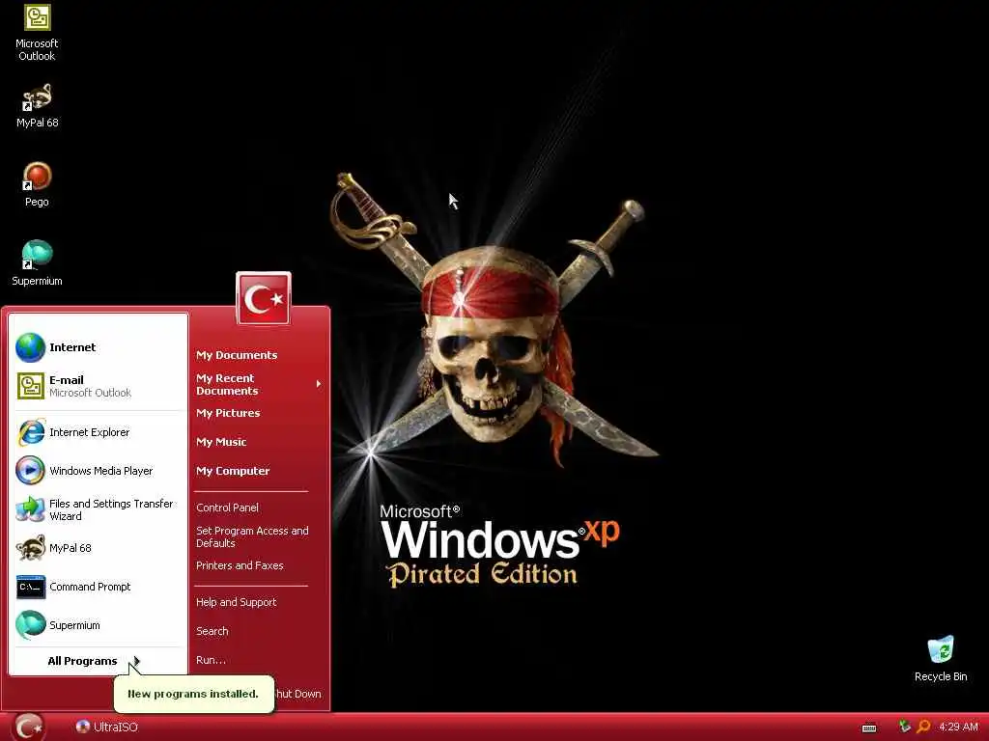989x741 pixels.
Task: Click the Supermium icon in Start menu
Action: click(x=30, y=625)
